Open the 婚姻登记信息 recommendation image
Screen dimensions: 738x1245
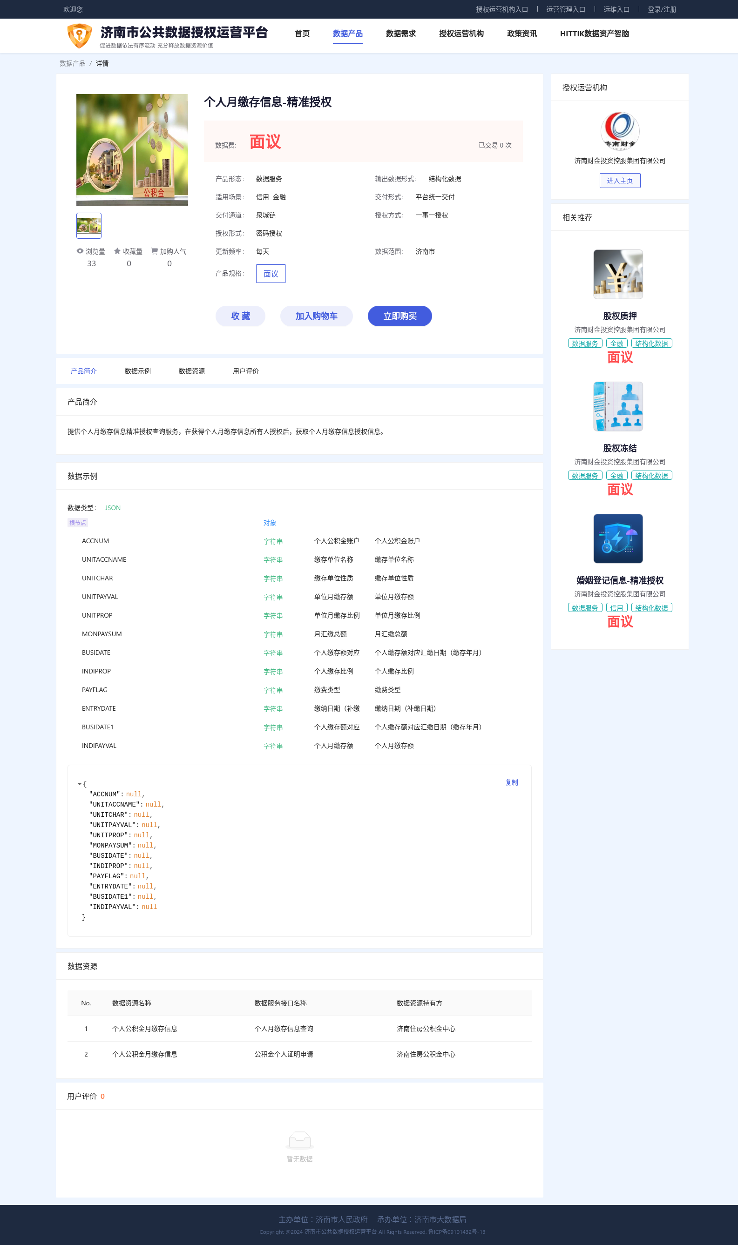[618, 539]
